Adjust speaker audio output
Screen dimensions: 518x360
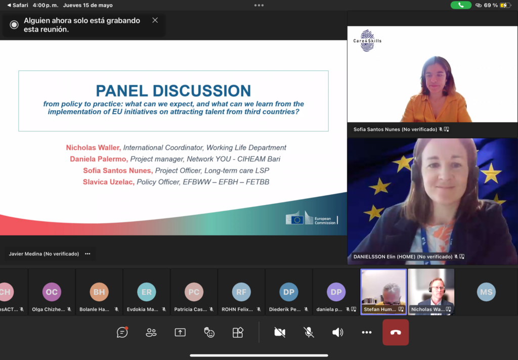337,332
